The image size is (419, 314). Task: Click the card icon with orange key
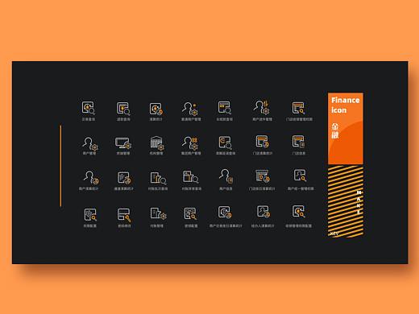(x=124, y=215)
